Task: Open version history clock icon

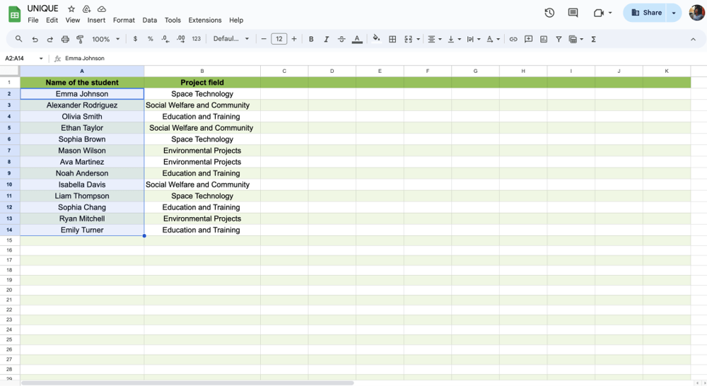Action: pyautogui.click(x=549, y=13)
